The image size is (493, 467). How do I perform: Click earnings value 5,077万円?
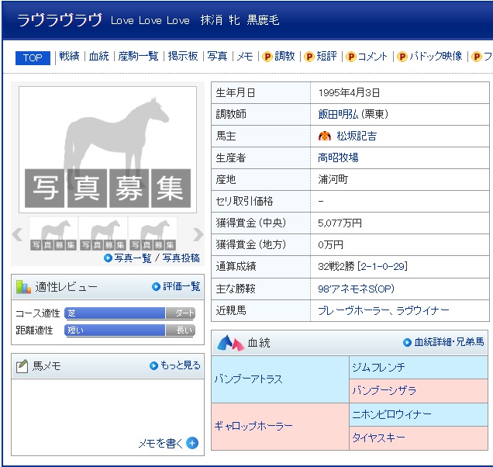coord(340,223)
